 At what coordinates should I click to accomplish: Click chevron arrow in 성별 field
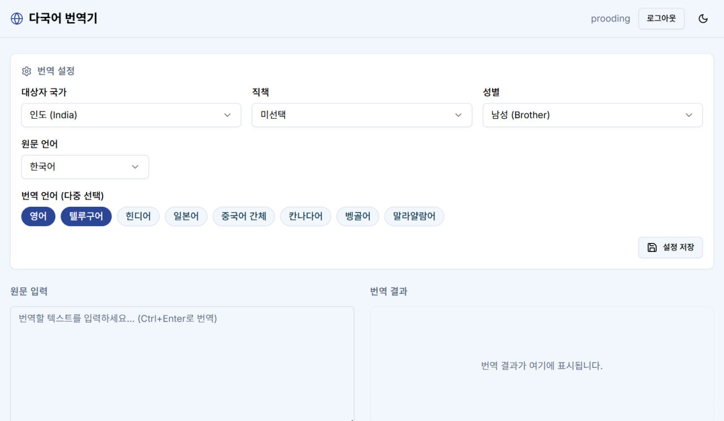pyautogui.click(x=689, y=115)
